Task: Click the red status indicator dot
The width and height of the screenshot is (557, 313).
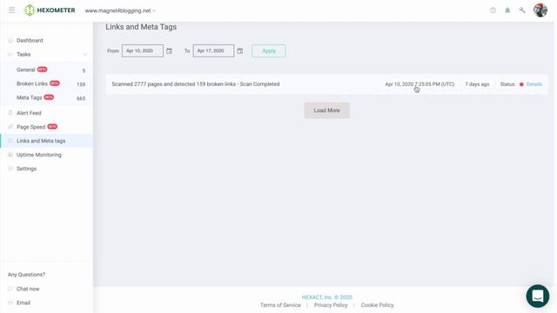Action: (x=521, y=84)
